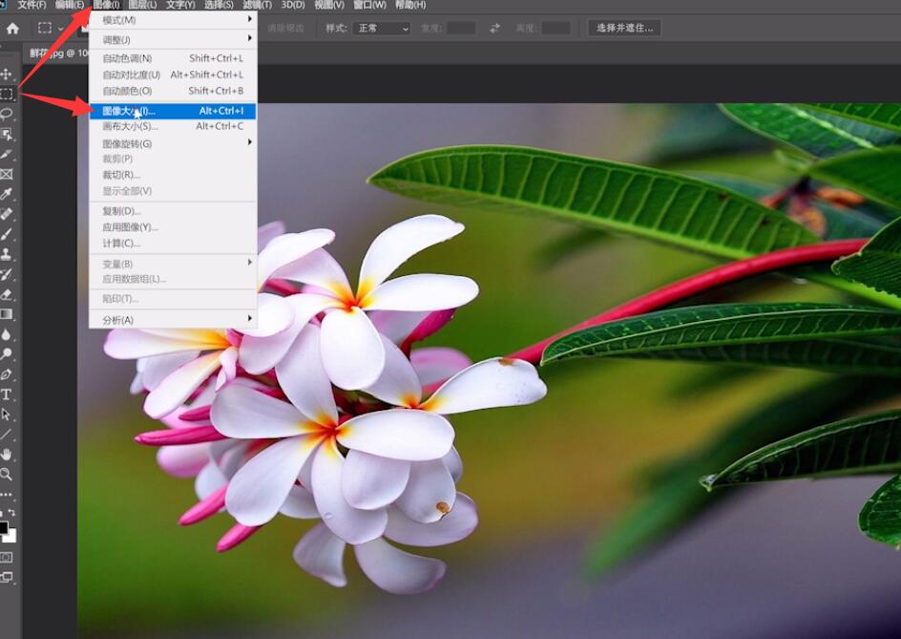Select the Hand tool
The width and height of the screenshot is (901, 639).
click(x=7, y=455)
